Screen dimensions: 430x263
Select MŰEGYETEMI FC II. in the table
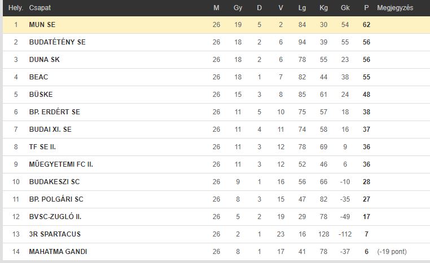pos(61,164)
